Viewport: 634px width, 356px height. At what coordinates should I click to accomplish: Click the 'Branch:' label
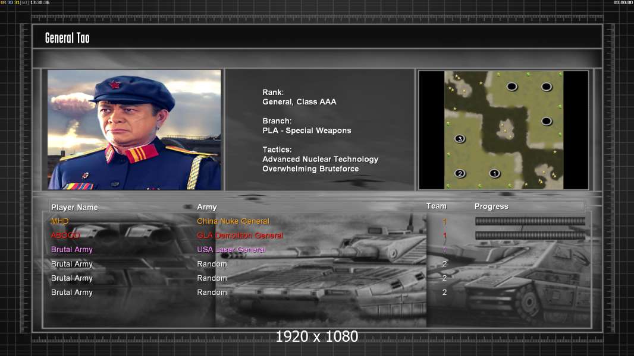click(277, 121)
